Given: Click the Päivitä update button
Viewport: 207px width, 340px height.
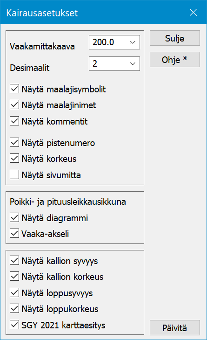Looking at the screenshot, I should tap(175, 327).
